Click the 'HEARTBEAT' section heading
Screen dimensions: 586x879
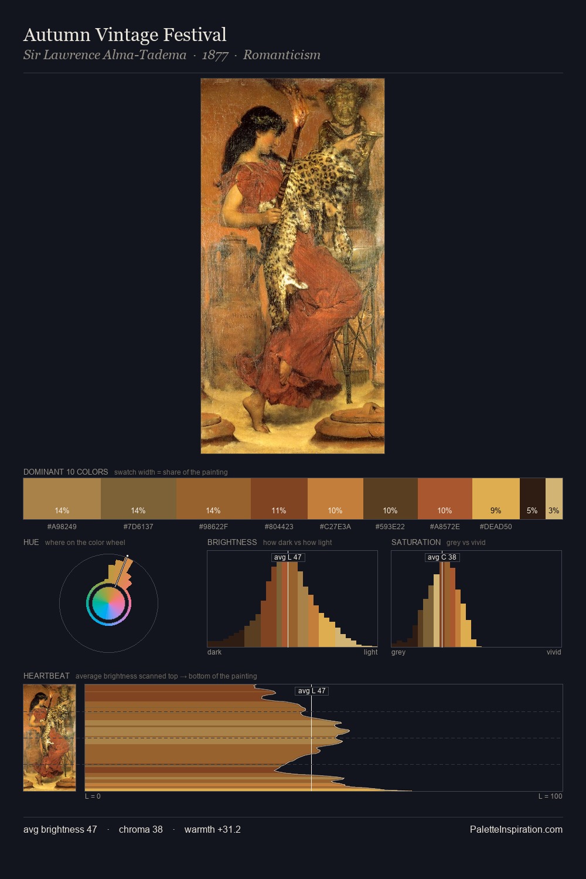click(x=46, y=676)
